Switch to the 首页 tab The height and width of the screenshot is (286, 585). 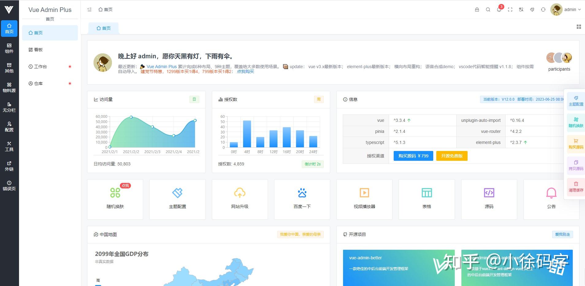[103, 28]
